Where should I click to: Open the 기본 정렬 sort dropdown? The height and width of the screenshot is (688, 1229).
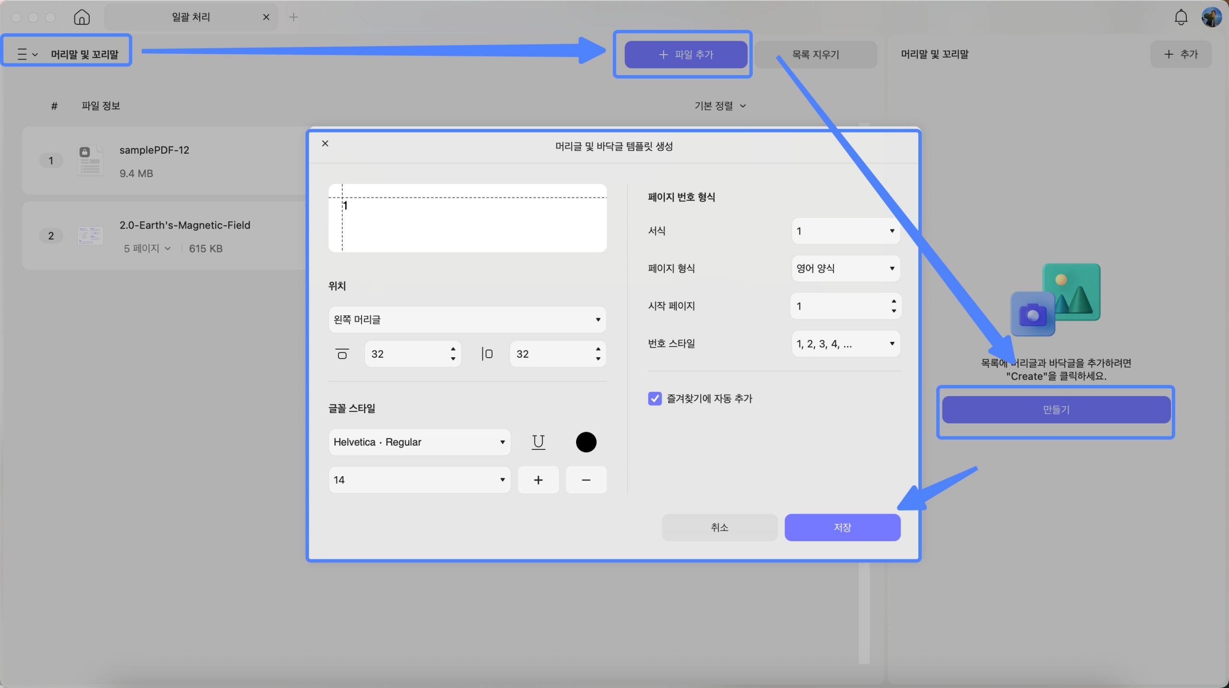tap(720, 106)
